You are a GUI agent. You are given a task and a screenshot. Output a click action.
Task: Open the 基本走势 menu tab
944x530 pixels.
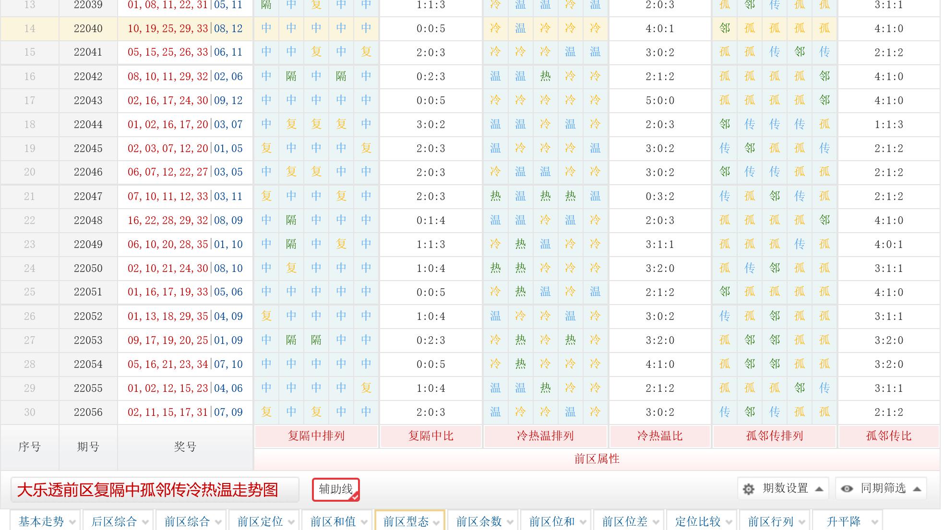coord(46,521)
